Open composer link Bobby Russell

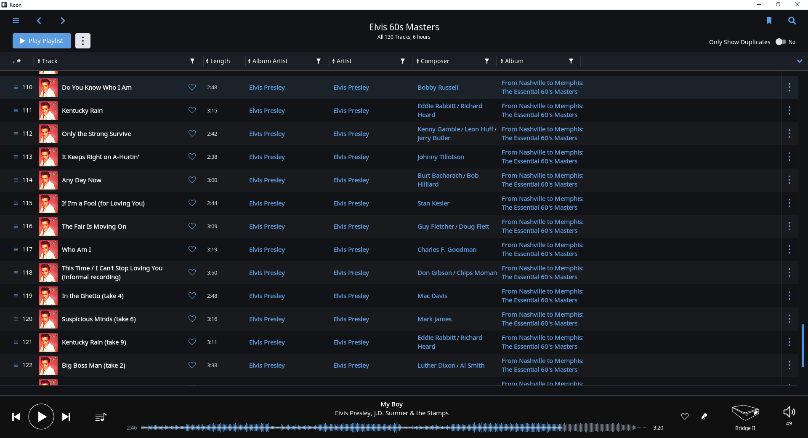(438, 88)
